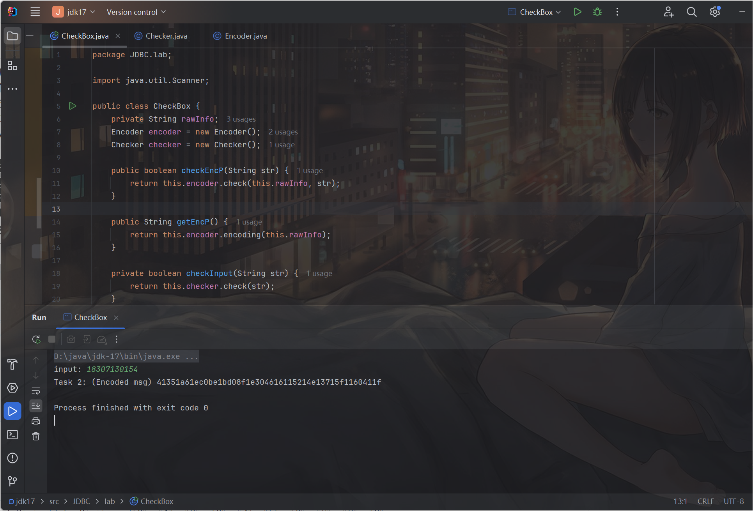This screenshot has height=511, width=753.
Task: Click the Debug bug icon
Action: 597,12
